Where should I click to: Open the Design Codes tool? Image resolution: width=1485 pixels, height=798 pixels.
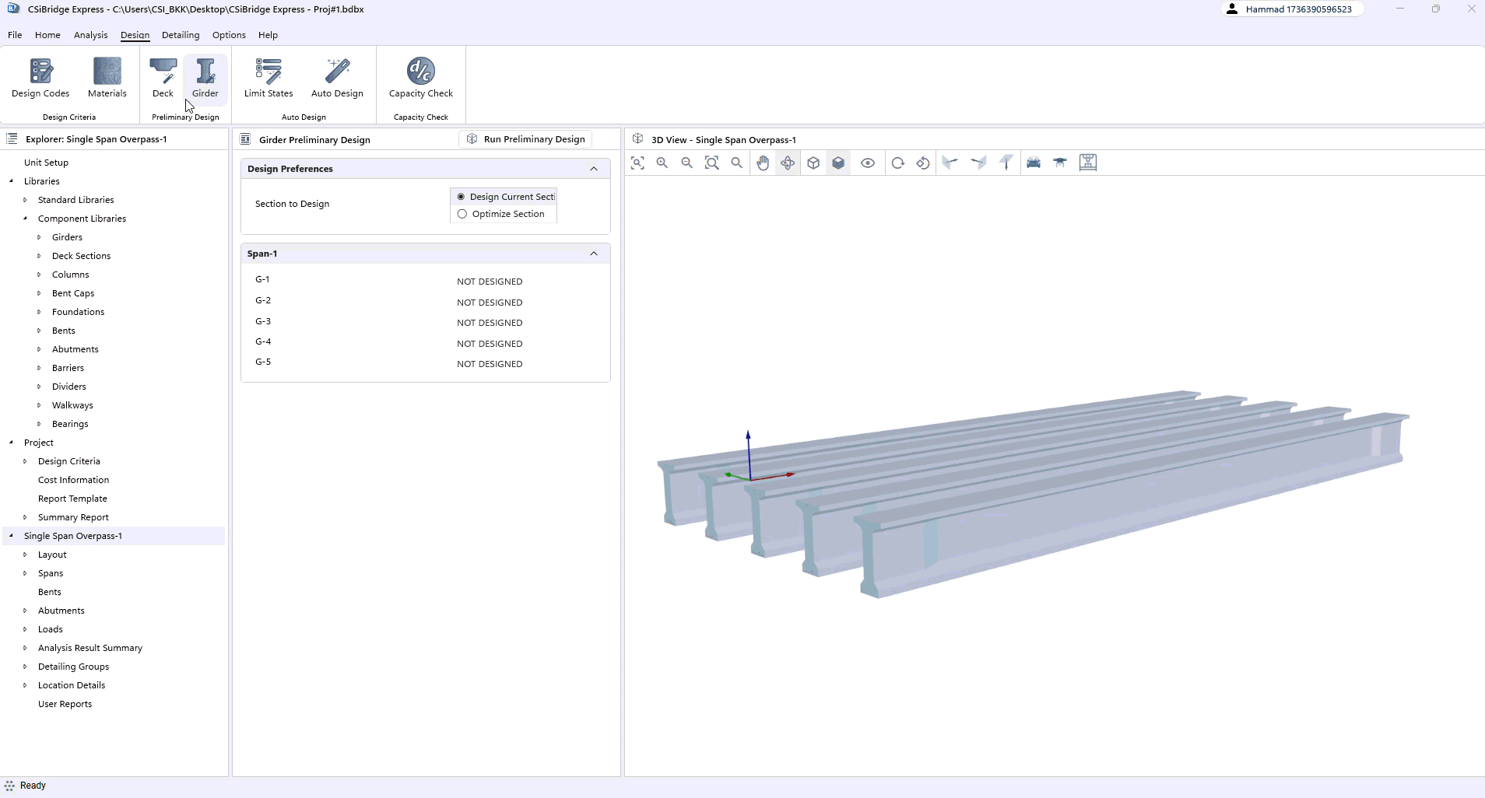40,78
